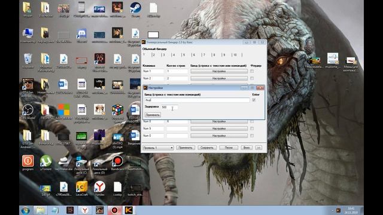
Task: Open Настройки for the Num 9 row
Action: tap(219, 128)
